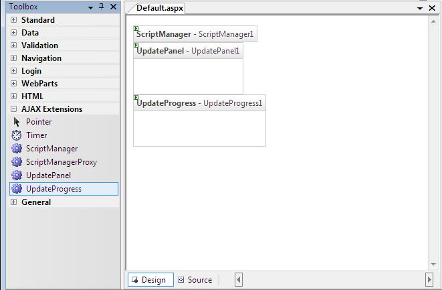Click the General group label

pos(36,202)
